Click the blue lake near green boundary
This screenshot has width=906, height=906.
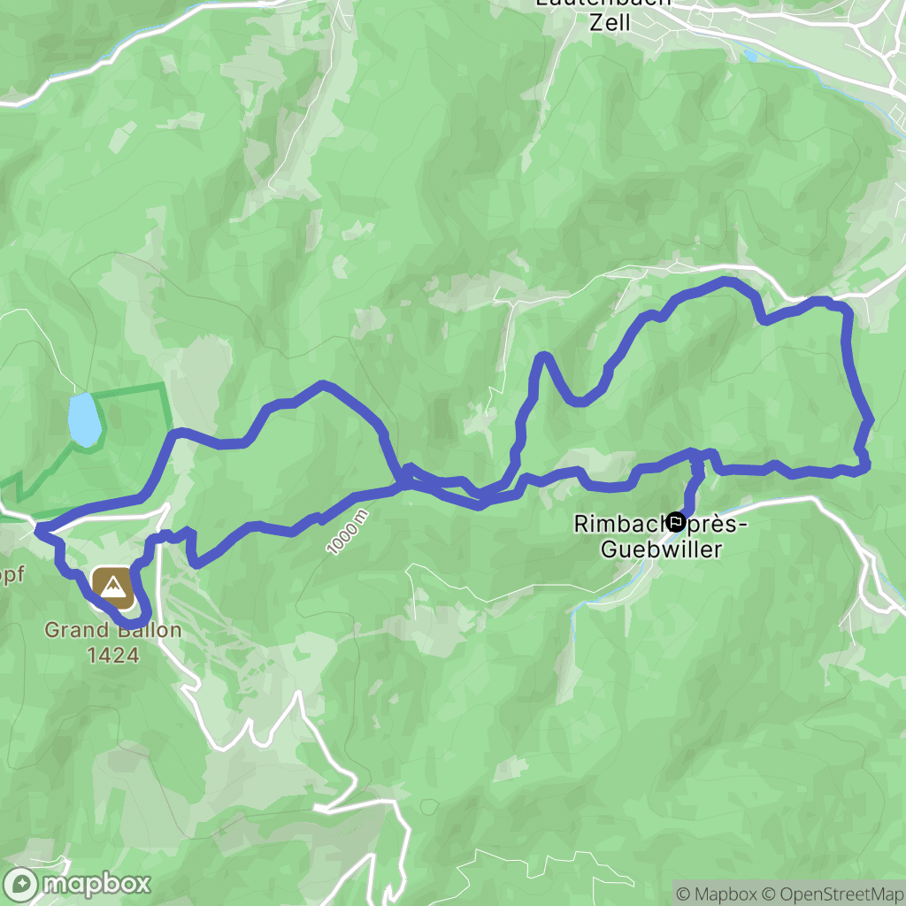click(84, 420)
